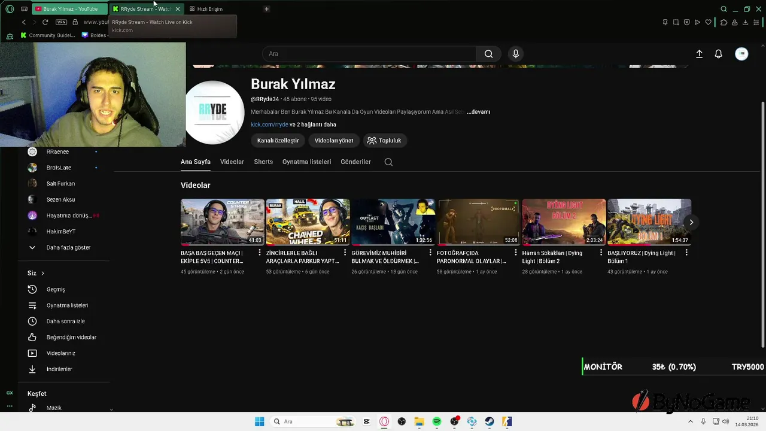Switch to the Ana Sayfa channel tab
This screenshot has height=431, width=766.
click(196, 162)
